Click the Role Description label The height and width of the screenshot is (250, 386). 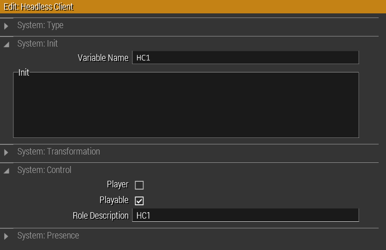pos(101,215)
